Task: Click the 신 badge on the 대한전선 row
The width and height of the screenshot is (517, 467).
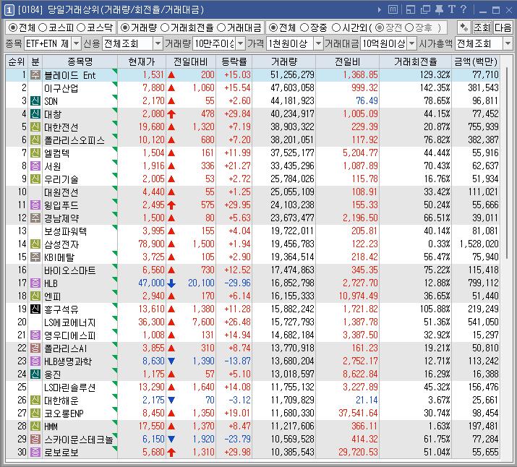Action: pos(35,127)
